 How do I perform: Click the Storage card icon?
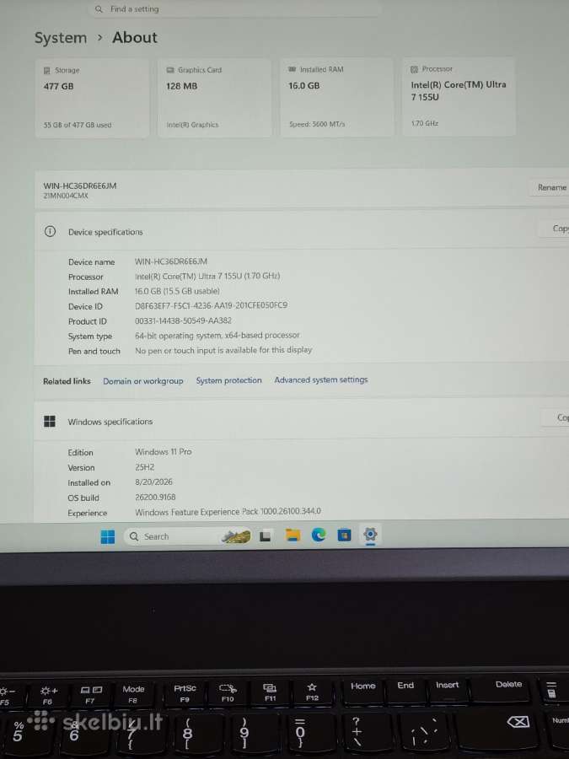point(47,71)
